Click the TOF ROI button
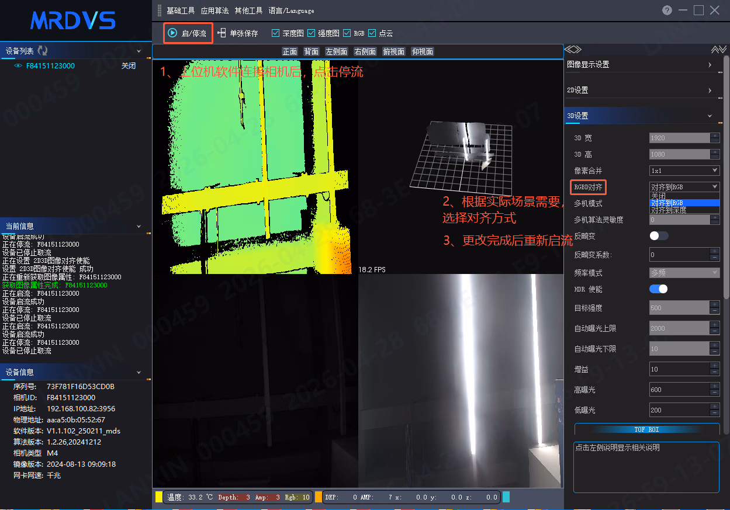 tap(647, 429)
